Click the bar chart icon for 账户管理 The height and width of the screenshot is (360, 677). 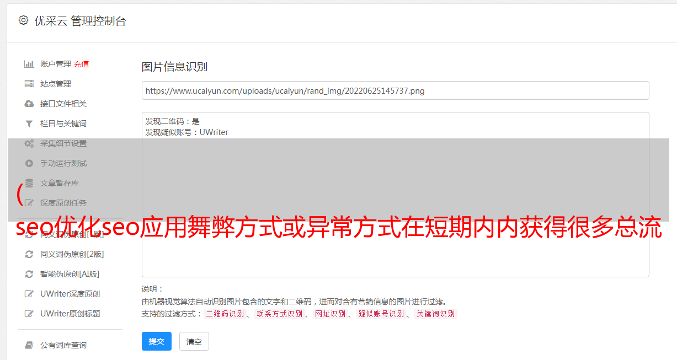[x=29, y=64]
